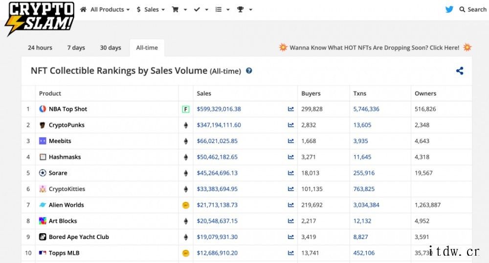Switch to the 7 days tab

76,48
